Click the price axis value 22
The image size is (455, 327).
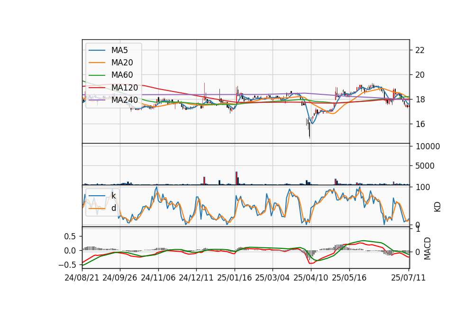point(420,50)
